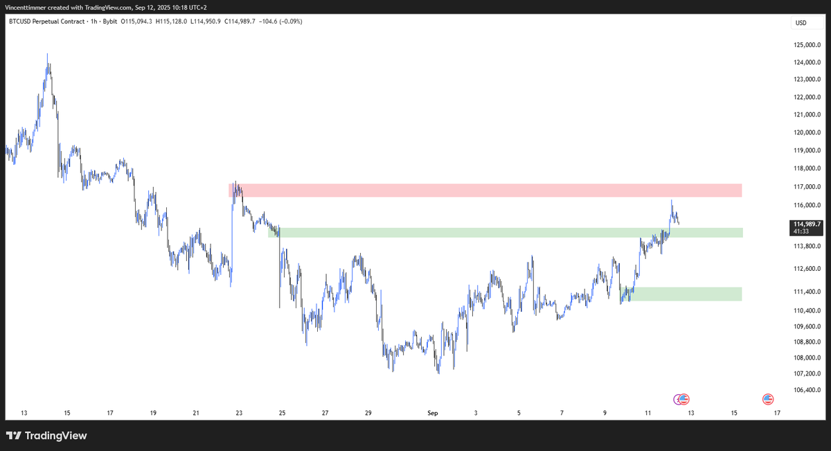Click the 27 date label on time axis
831x451 pixels.
tap(325, 414)
